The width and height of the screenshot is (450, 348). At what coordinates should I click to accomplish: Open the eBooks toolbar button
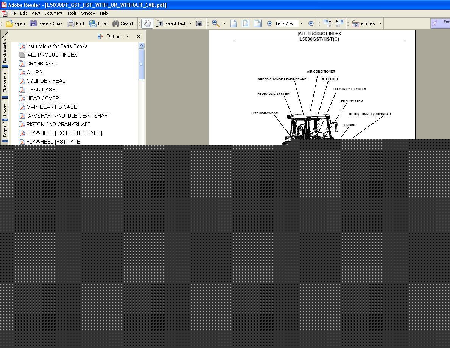363,23
